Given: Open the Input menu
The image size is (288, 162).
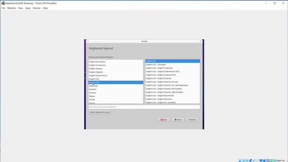Looking at the screenshot, I should click(x=28, y=8).
